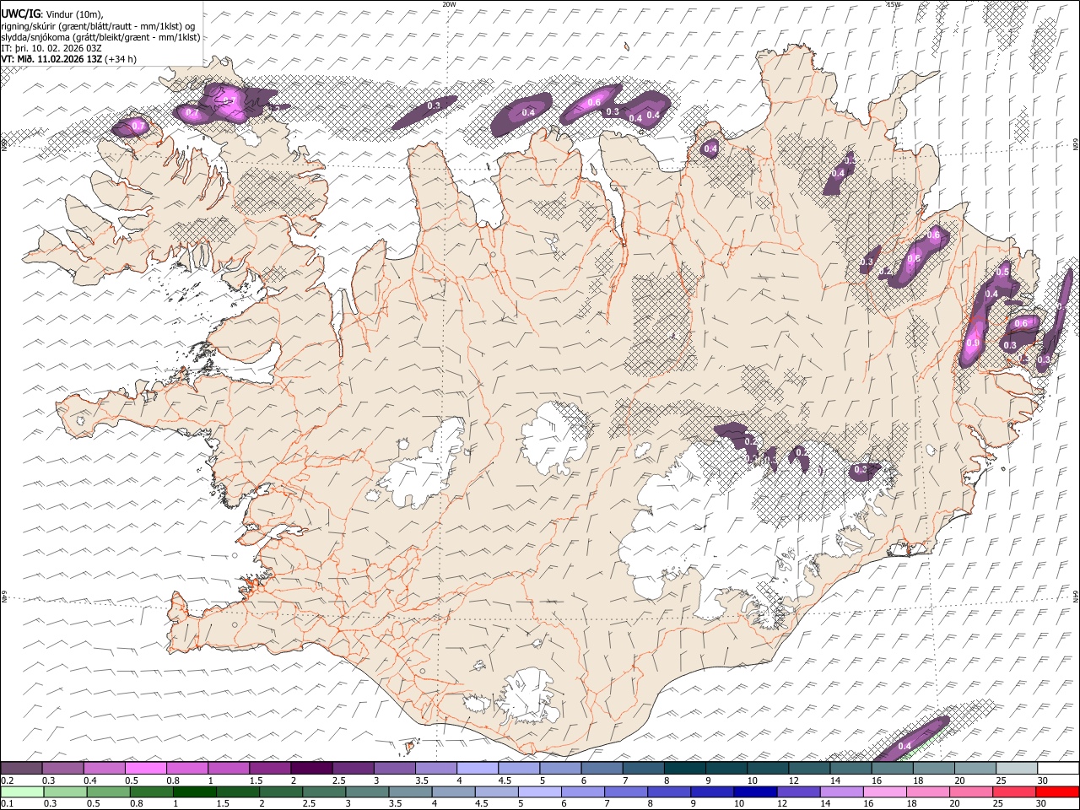Image resolution: width=1080 pixels, height=810 pixels.
Task: Click the '0.4' value in the offshore band near legend
Action: (x=904, y=746)
